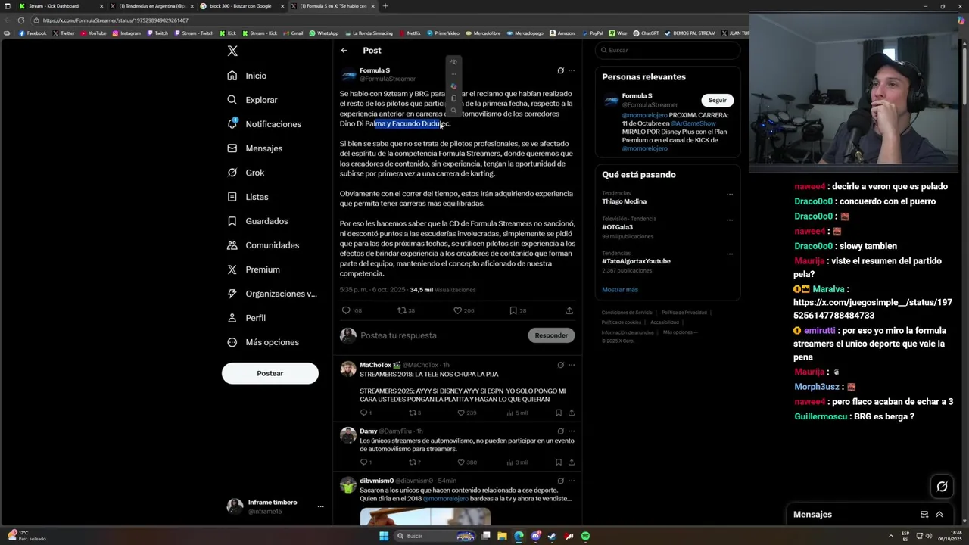Switch to block 300 Google search tab
The height and width of the screenshot is (545, 969).
(241, 6)
